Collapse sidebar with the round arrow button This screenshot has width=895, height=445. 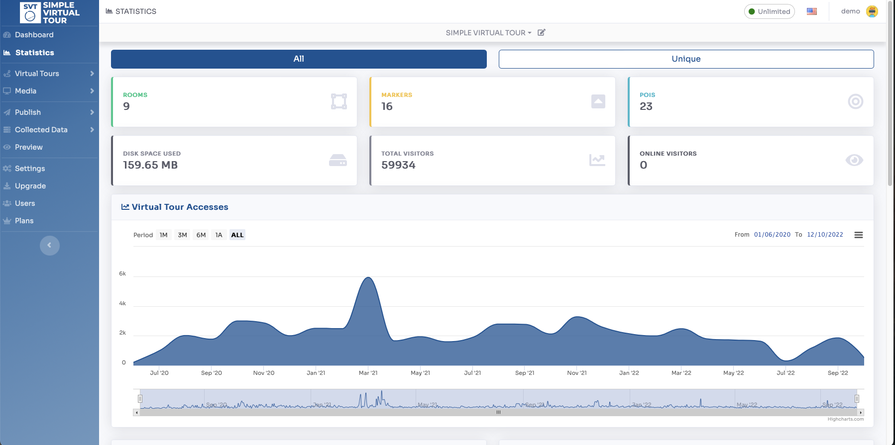coord(49,245)
